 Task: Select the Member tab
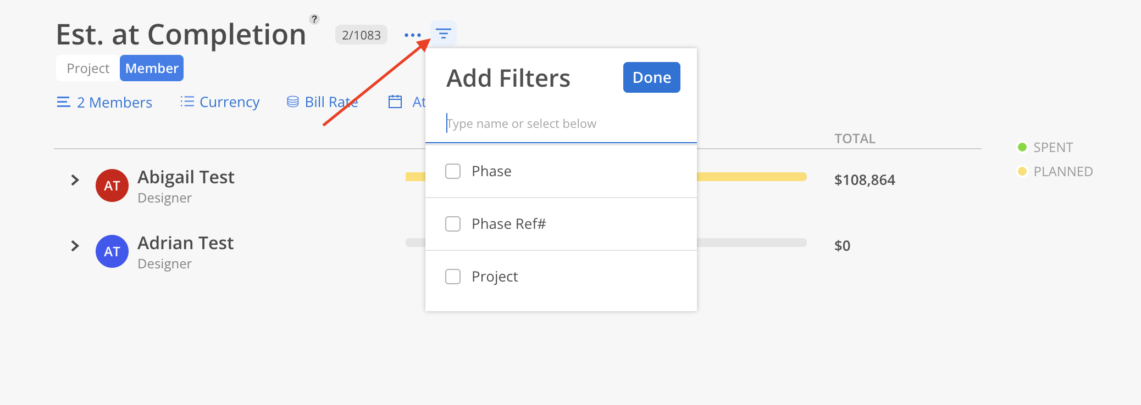(152, 68)
